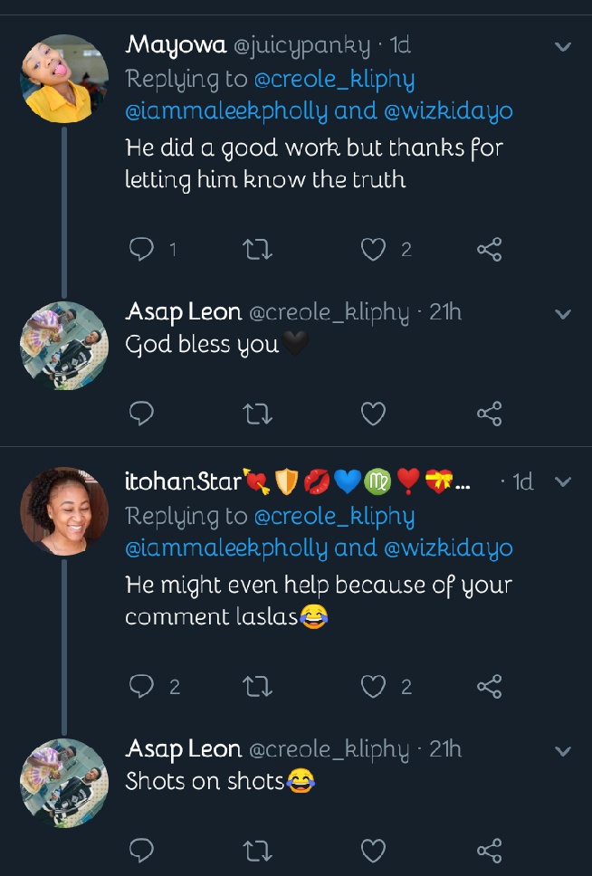Like Mayowa's tweet with 2 likes

click(x=373, y=249)
